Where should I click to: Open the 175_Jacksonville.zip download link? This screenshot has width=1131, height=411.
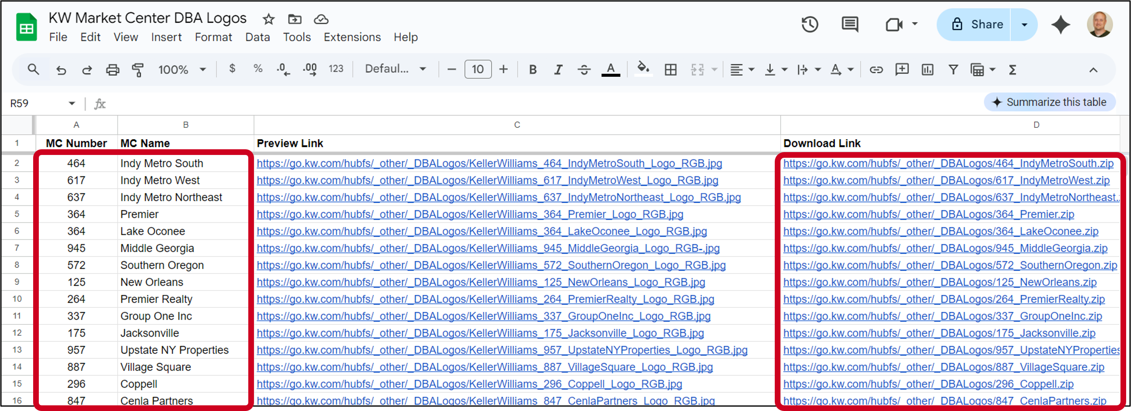pos(939,333)
